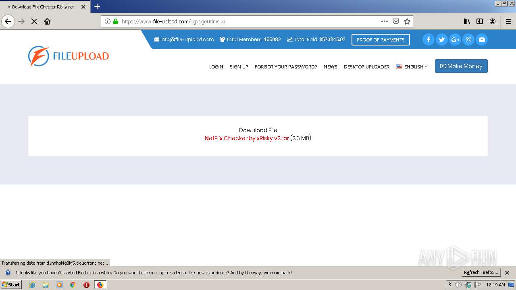516x290 pixels.
Task: Click the Make Money button
Action: [x=461, y=66]
